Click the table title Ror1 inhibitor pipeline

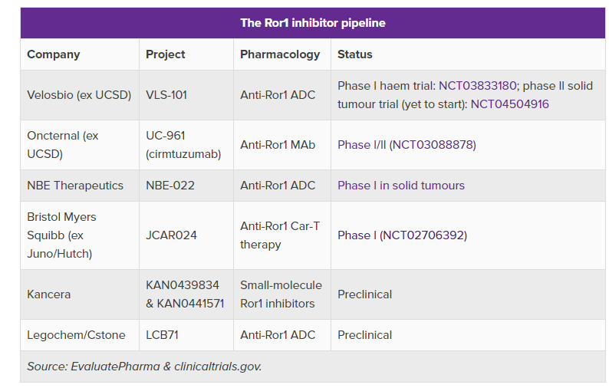(x=313, y=23)
